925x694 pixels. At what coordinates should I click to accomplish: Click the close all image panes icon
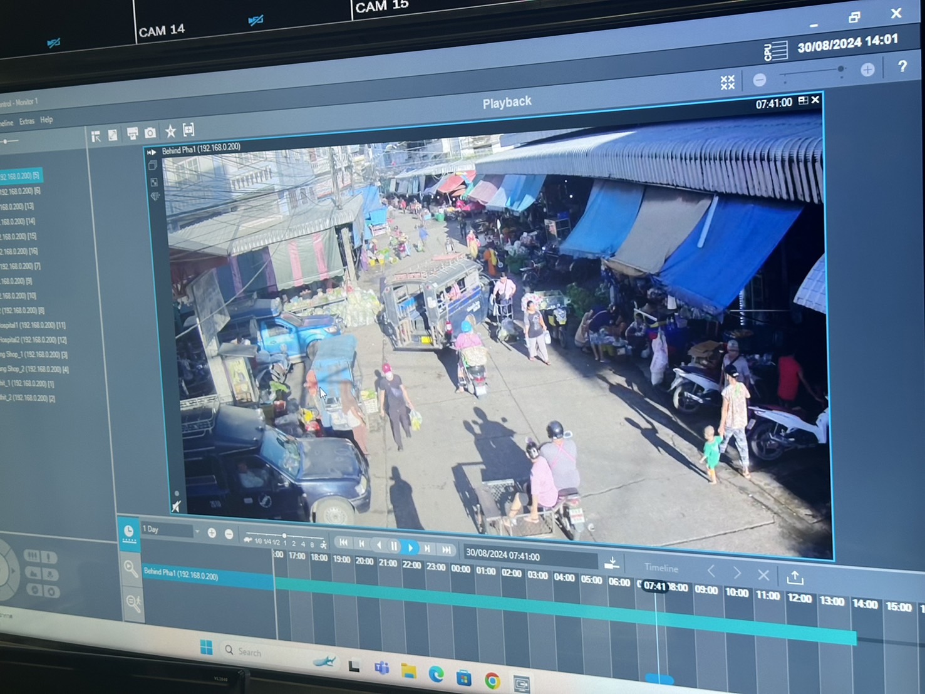click(x=727, y=82)
